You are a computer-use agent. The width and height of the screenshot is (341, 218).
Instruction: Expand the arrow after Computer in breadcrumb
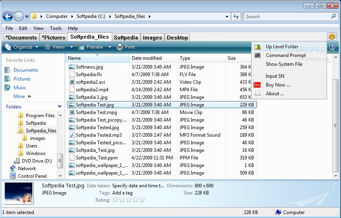click(x=72, y=16)
